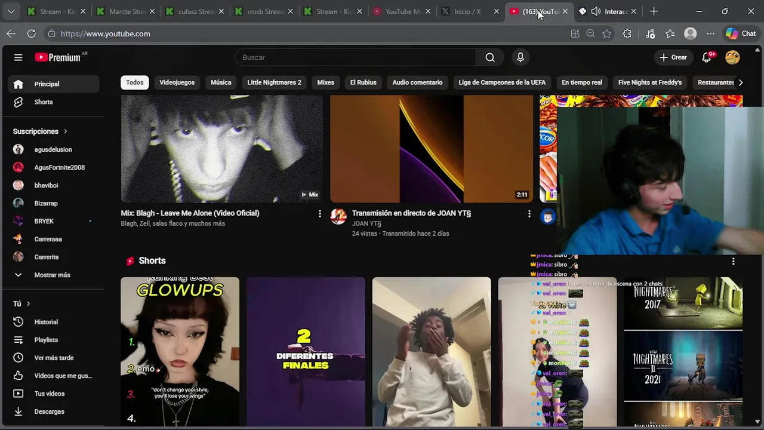The height and width of the screenshot is (430, 764).
Task: Select the Little Nightmares 2 chip
Action: (274, 82)
